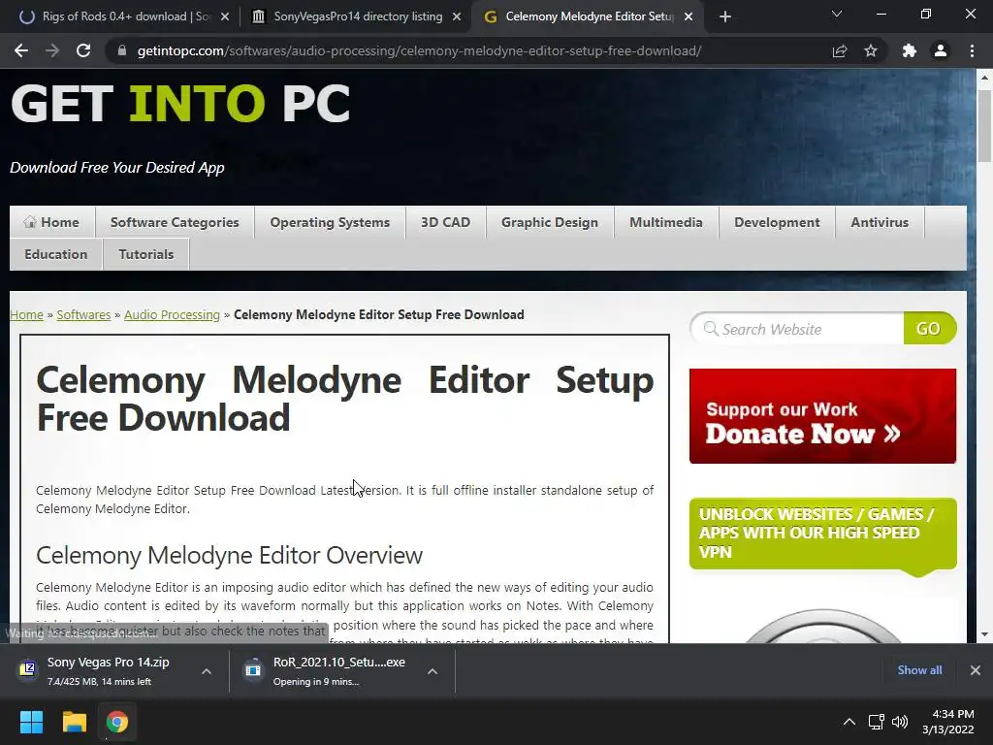
Task: Click the address bar URL
Action: (x=419, y=50)
